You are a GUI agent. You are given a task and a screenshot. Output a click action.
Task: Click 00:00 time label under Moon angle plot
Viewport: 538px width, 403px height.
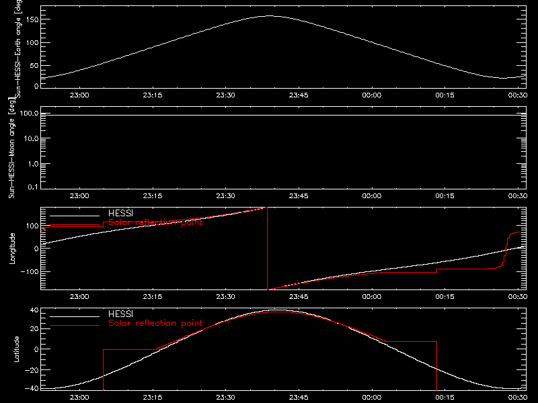[x=372, y=195]
